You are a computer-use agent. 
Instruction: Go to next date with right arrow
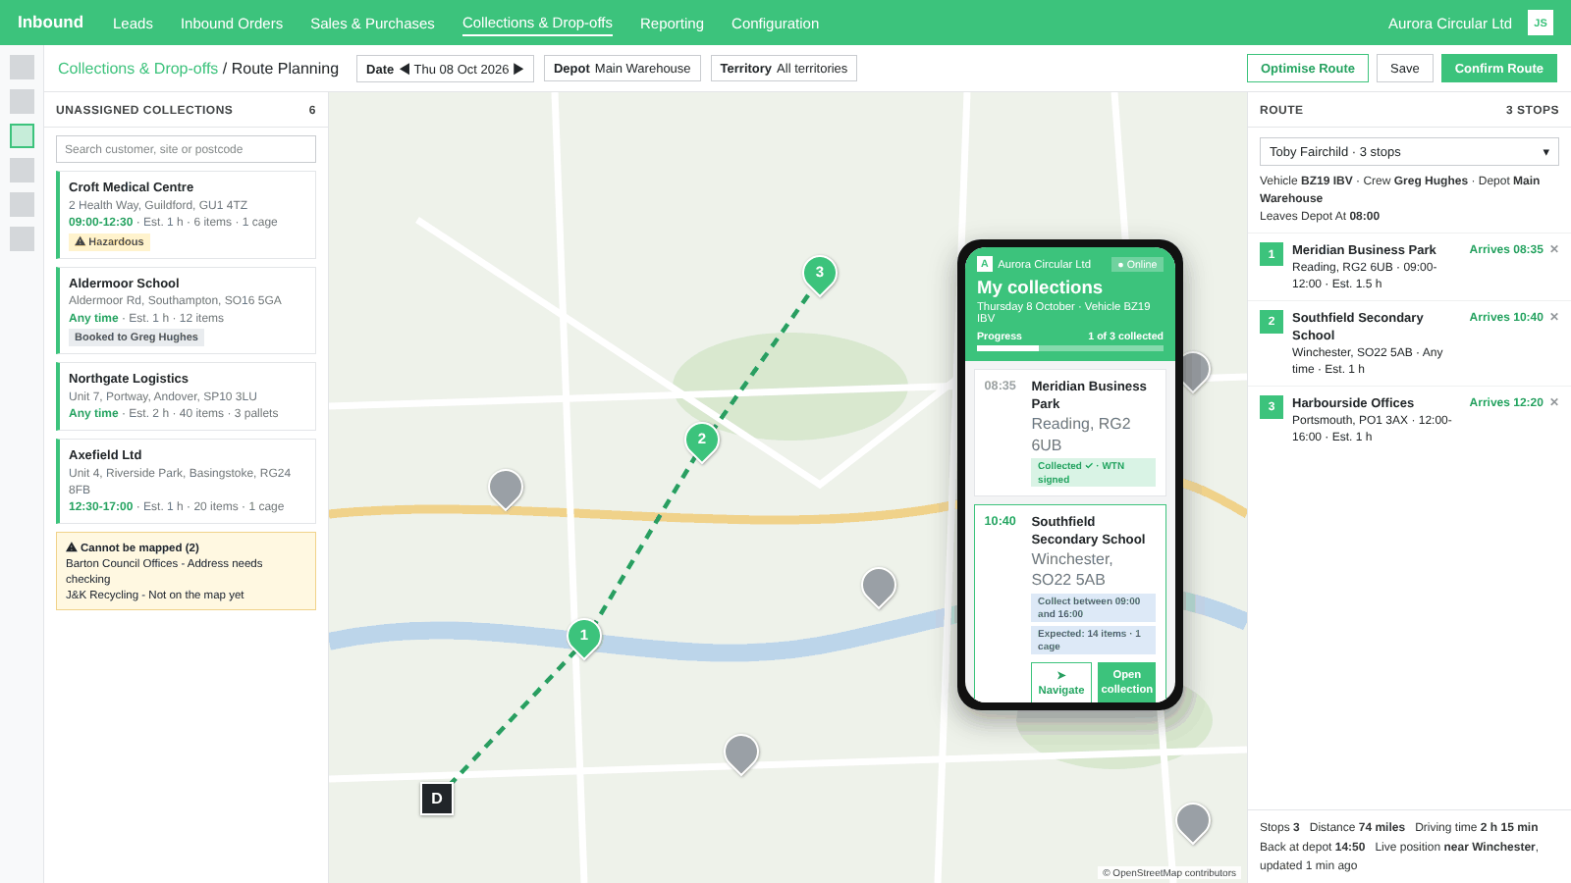click(518, 69)
